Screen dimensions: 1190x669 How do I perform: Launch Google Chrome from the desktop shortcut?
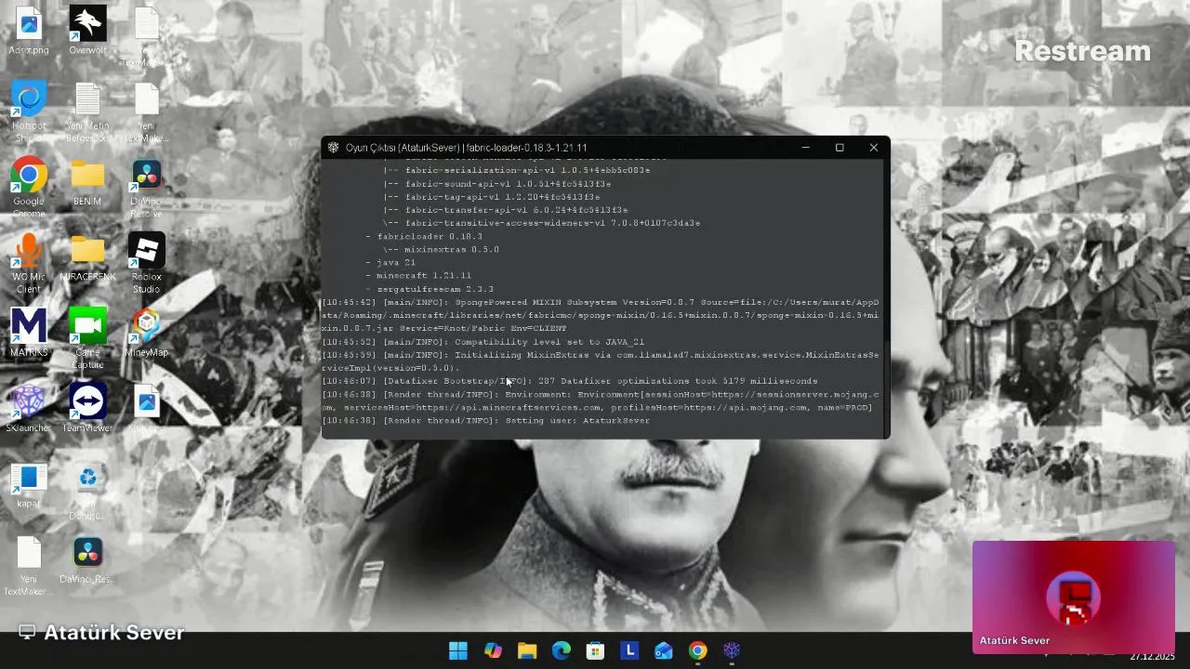point(29,186)
